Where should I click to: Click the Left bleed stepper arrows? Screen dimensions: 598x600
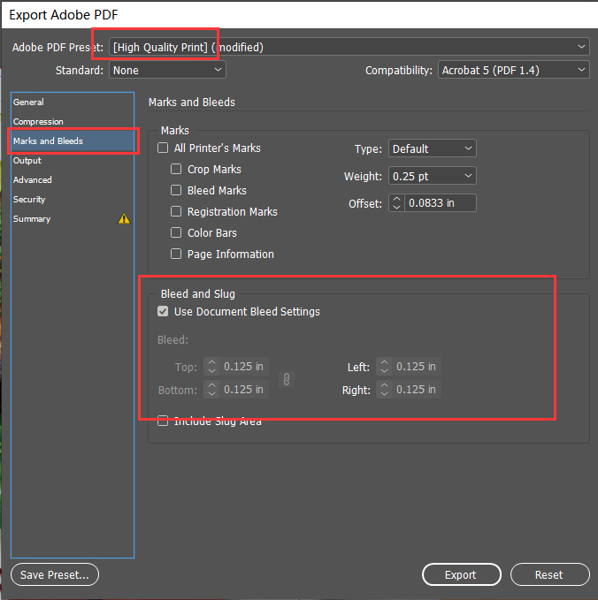[384, 367]
